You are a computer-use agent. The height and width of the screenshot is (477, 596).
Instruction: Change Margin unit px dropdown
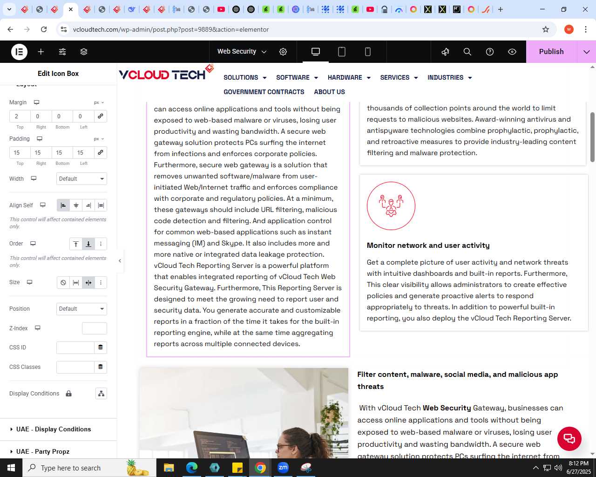99,102
